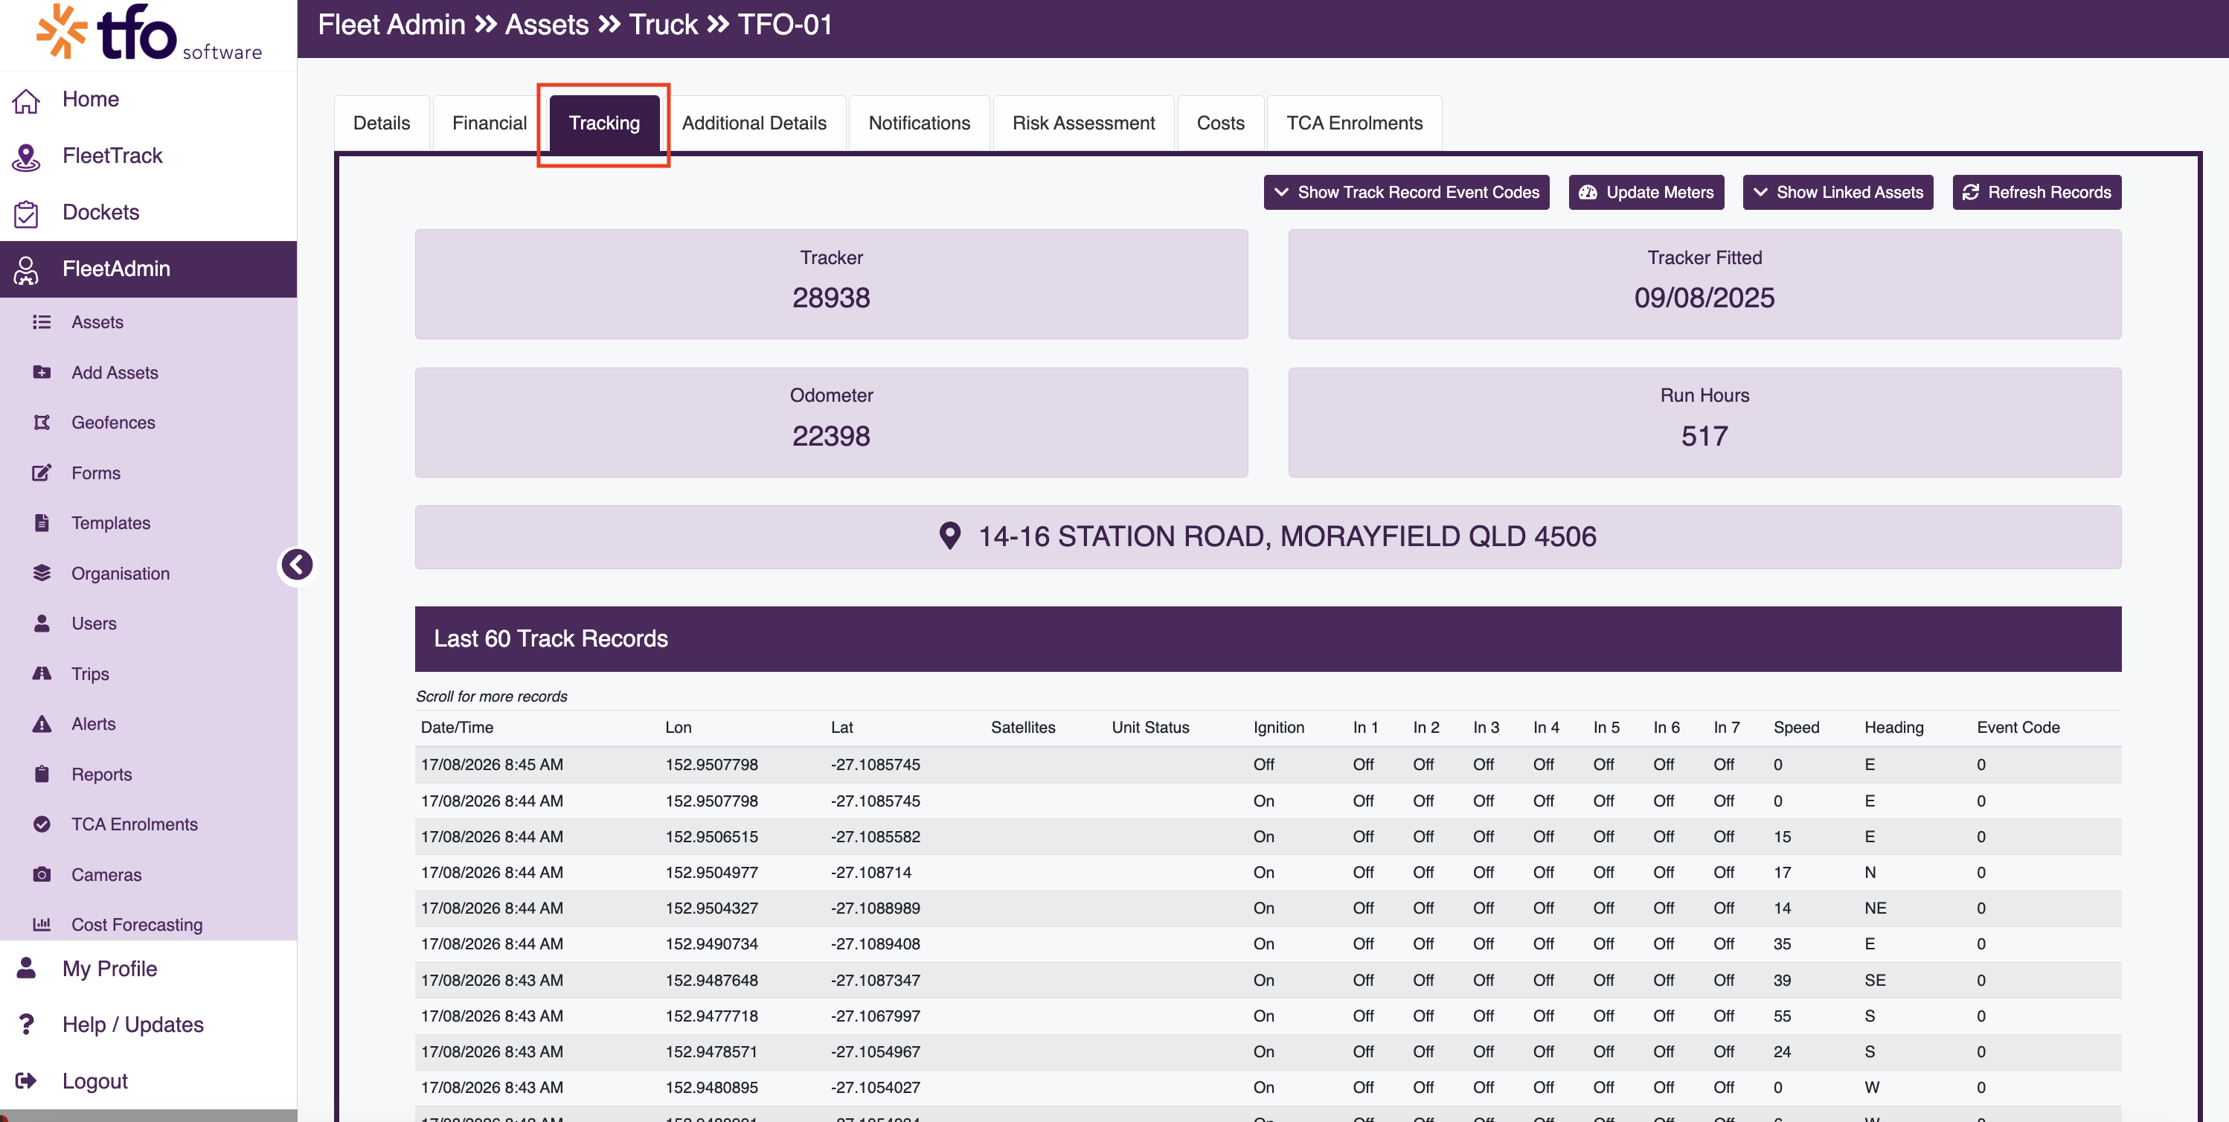
Task: Expand Show Linked Assets dropdown
Action: pyautogui.click(x=1837, y=192)
